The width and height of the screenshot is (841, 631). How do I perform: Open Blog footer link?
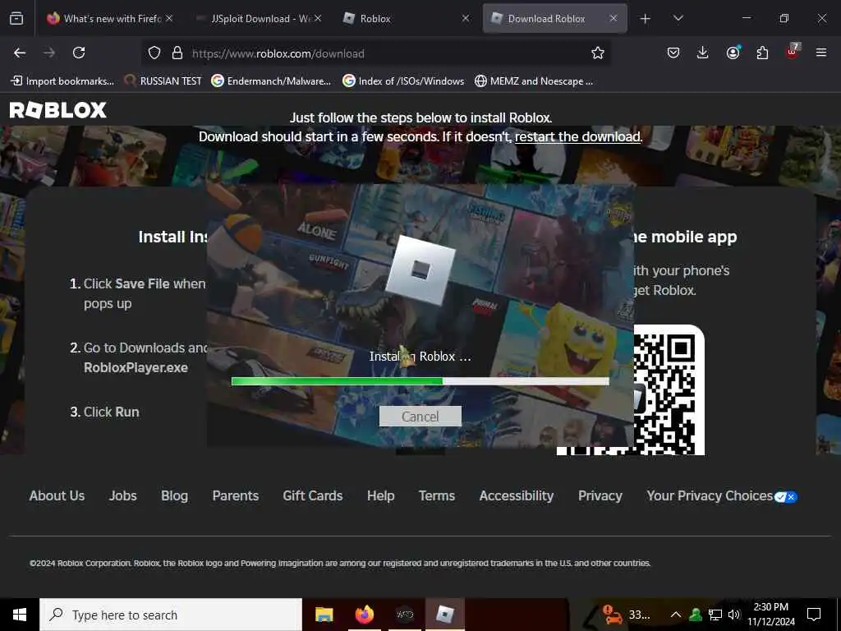pos(174,495)
